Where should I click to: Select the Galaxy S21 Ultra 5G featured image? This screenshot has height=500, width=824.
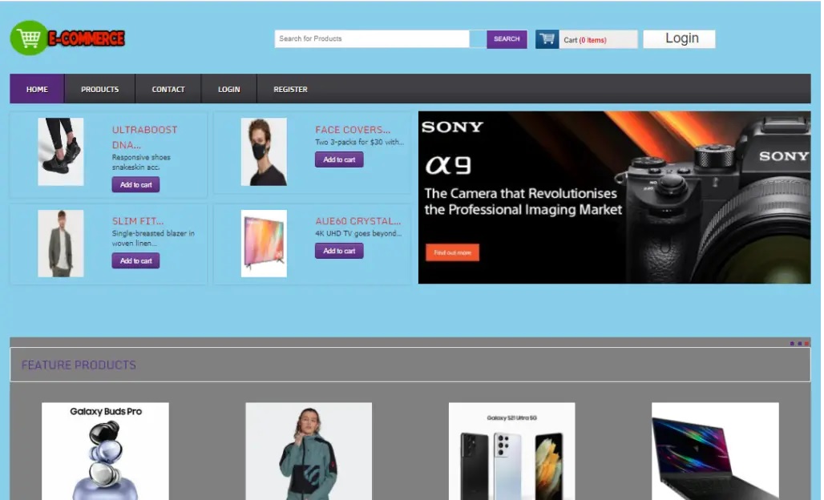pyautogui.click(x=511, y=451)
